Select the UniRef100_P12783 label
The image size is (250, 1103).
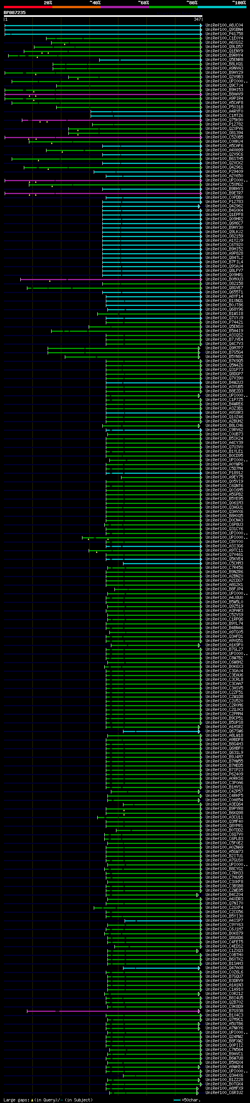pos(224,202)
